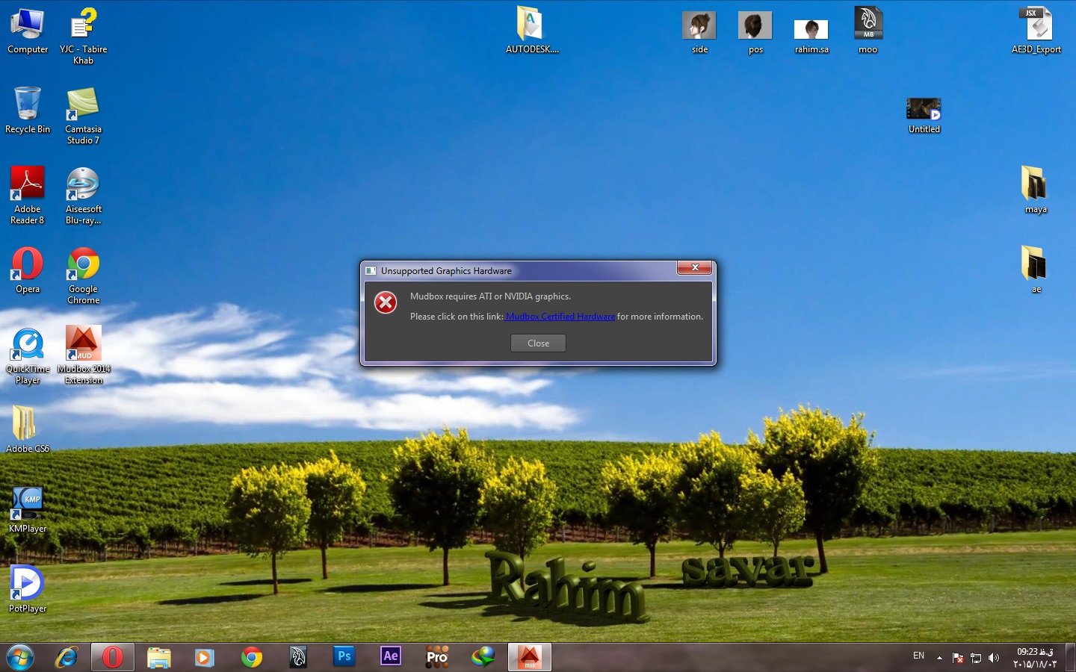The image size is (1076, 672).
Task: Launch Chrome from the taskbar
Action: tap(252, 657)
